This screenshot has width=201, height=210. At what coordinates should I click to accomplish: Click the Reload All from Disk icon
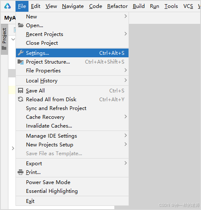[x=21, y=100]
